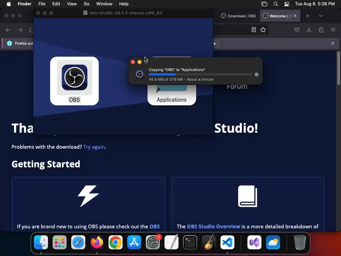Cancel the OBS copy with the stop button
Image resolution: width=341 pixels, height=256 pixels.
(257, 74)
